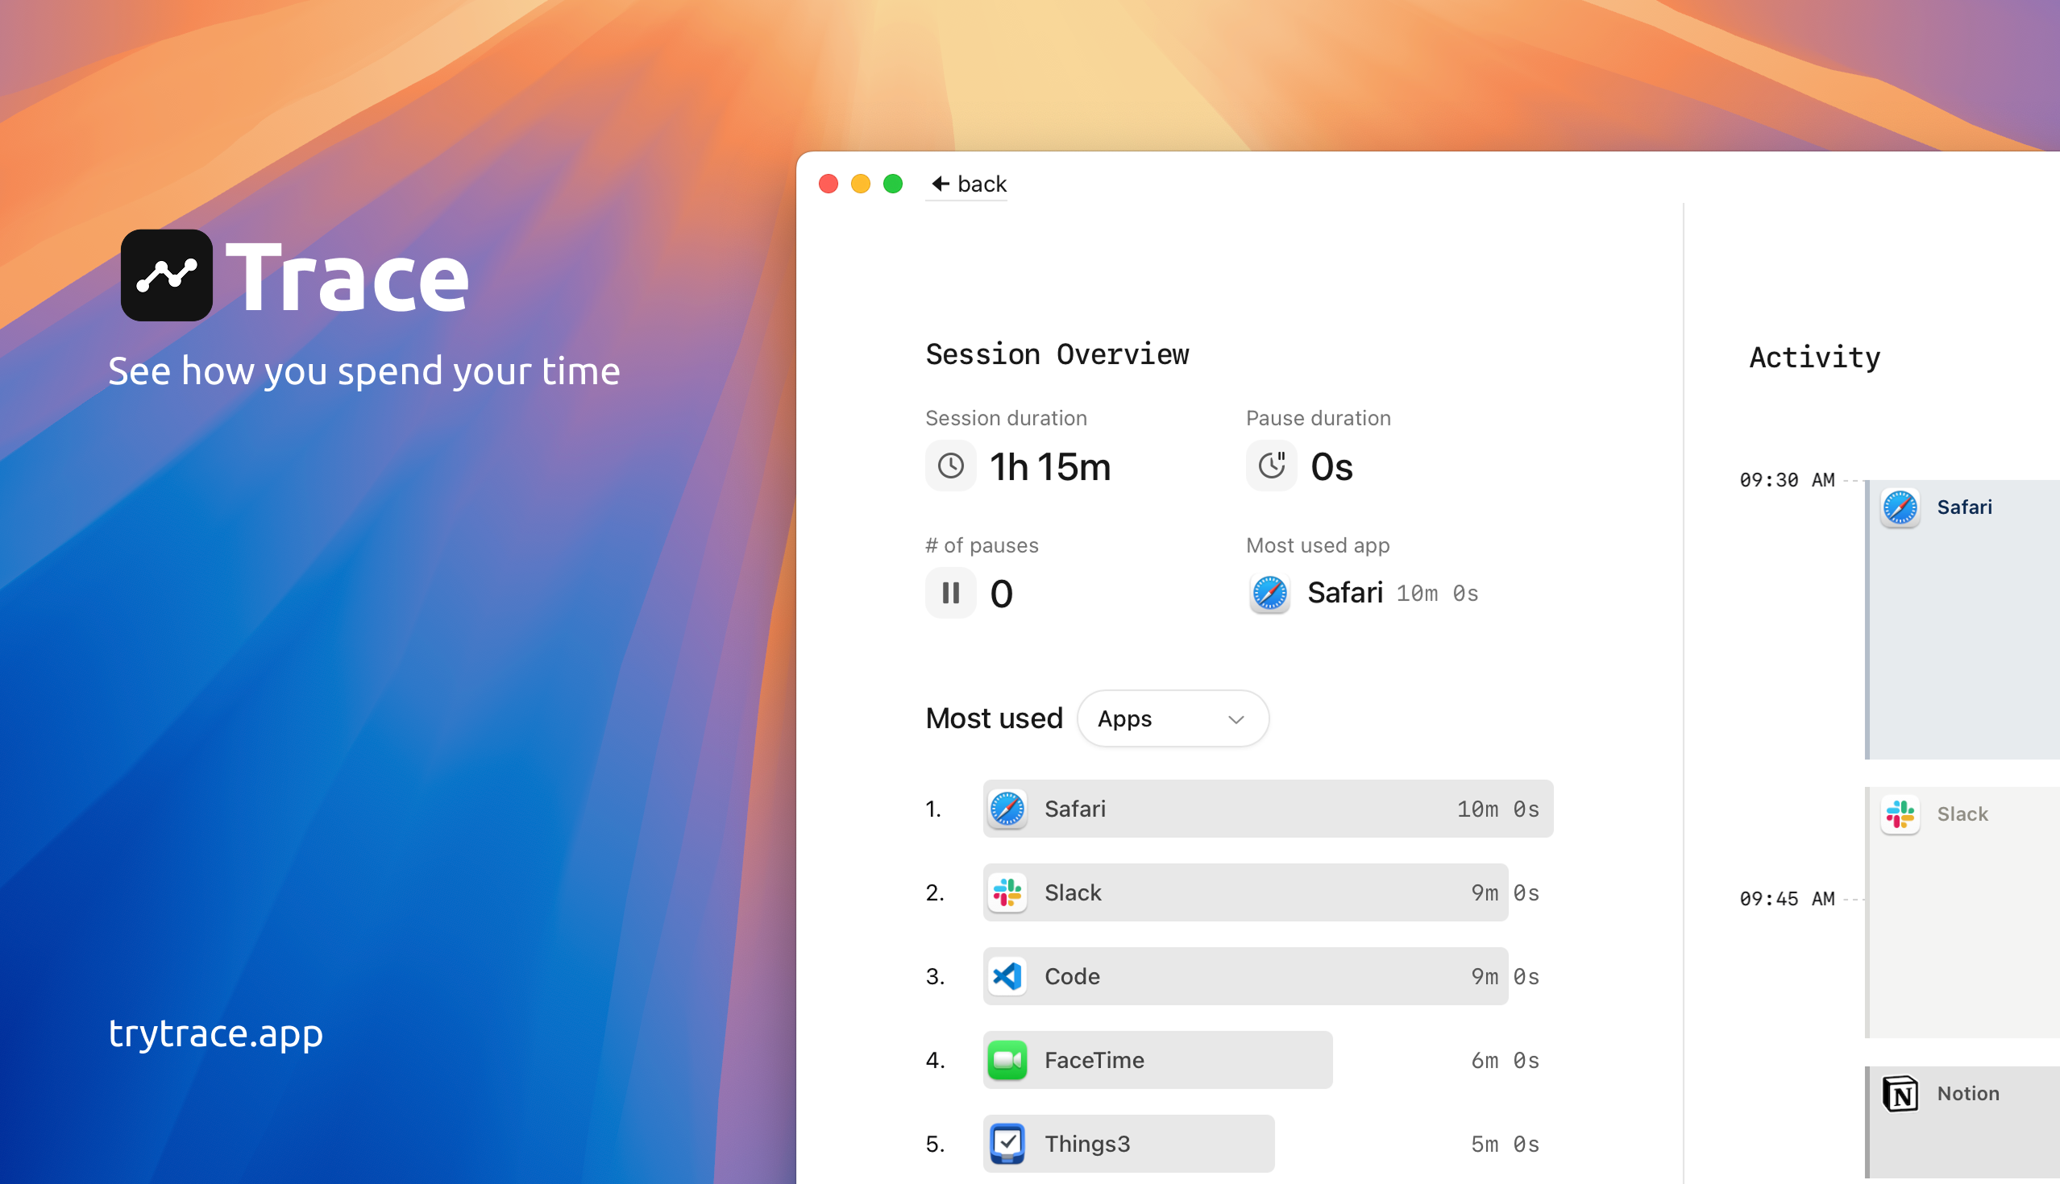Image resolution: width=2060 pixels, height=1184 pixels.
Task: Click the Safari icon in Most used list
Action: (1007, 809)
